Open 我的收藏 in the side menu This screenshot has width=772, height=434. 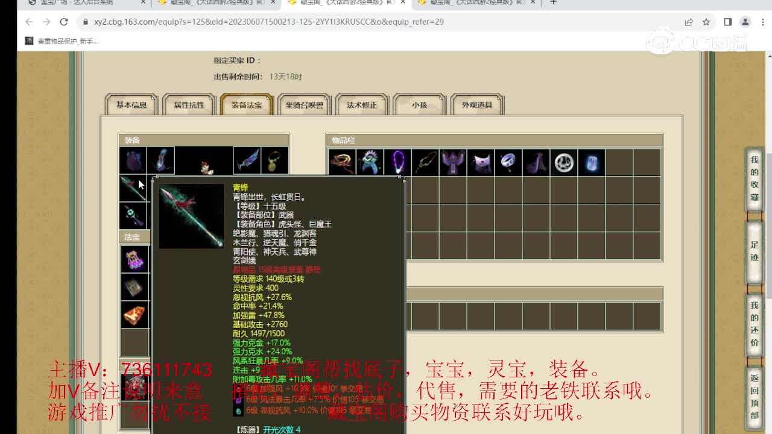(755, 178)
